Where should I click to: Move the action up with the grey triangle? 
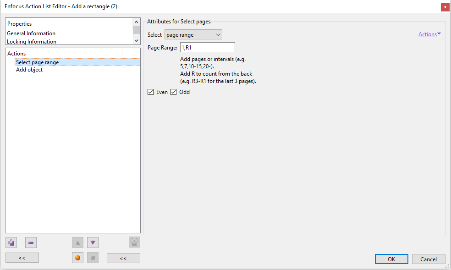77,242
